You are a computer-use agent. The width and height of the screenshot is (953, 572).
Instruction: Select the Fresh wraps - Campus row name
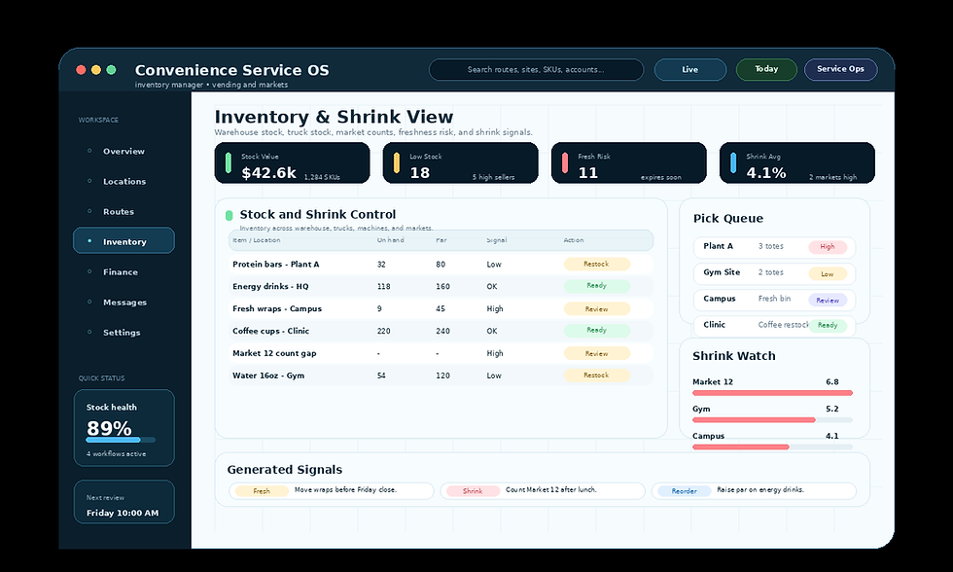tap(277, 308)
